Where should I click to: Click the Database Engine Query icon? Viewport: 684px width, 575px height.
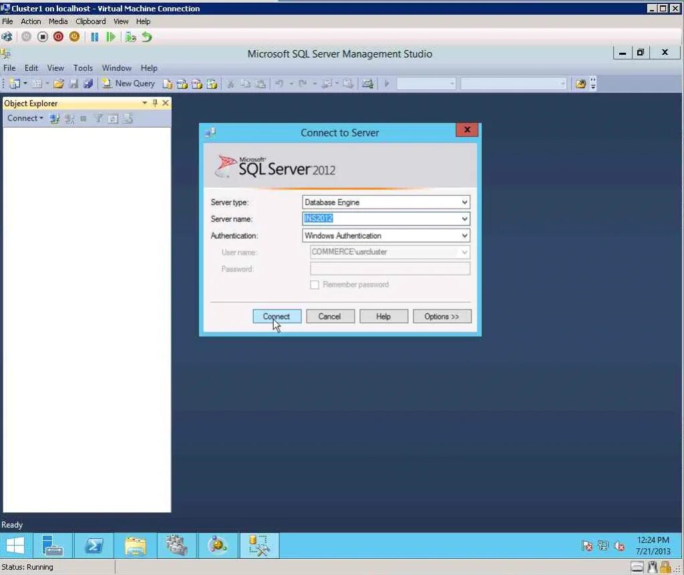pyautogui.click(x=168, y=84)
